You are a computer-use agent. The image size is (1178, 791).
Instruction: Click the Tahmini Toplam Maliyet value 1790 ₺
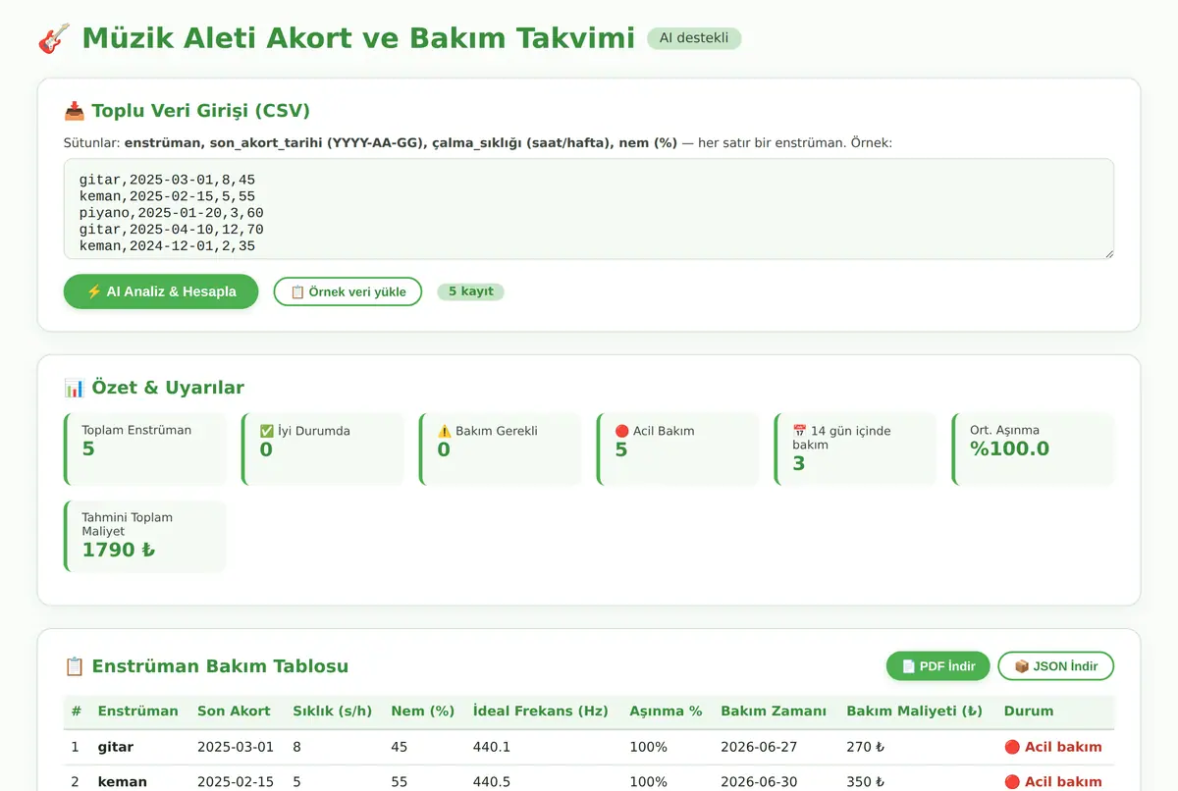[x=119, y=550]
